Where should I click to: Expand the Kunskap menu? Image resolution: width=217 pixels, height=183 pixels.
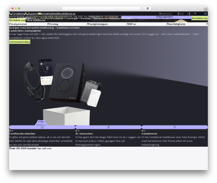(x=87, y=18)
